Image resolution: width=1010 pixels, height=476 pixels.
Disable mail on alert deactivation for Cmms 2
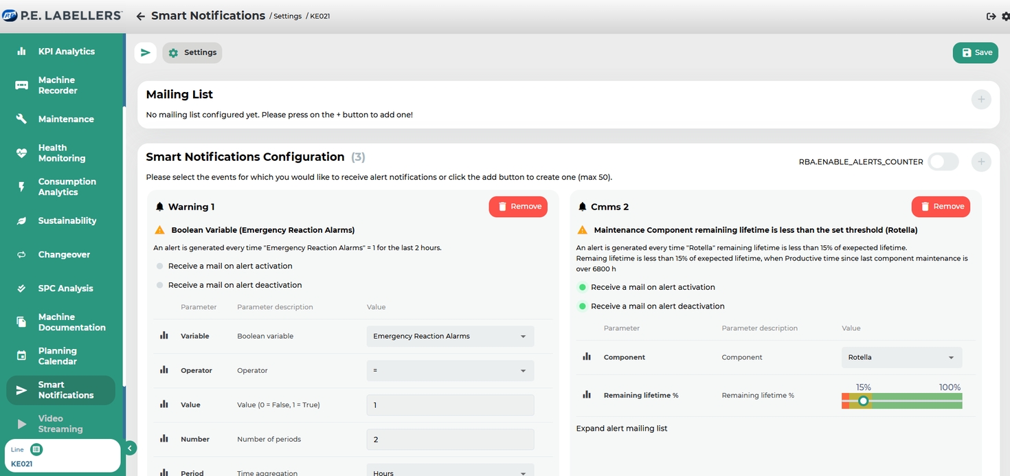(x=583, y=306)
